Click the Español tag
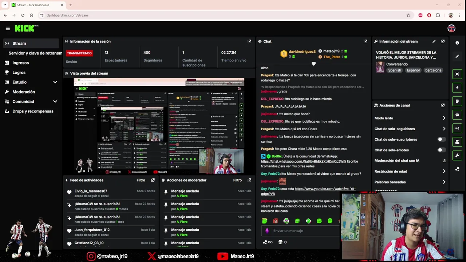Viewport: 466px width, 262px height. (413, 70)
